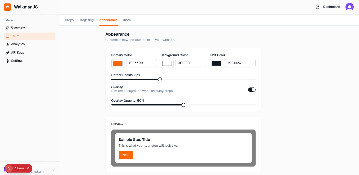Click the Next button in preview
The height and width of the screenshot is (175, 359).
click(x=126, y=155)
